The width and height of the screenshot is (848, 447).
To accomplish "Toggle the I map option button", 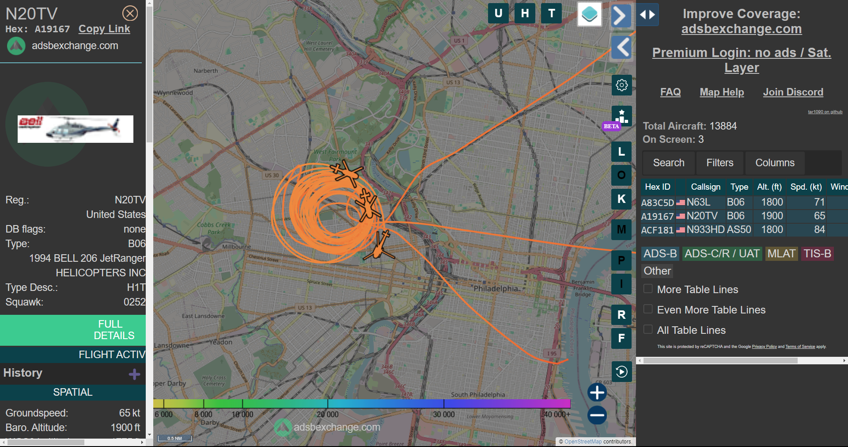I will tap(621, 284).
